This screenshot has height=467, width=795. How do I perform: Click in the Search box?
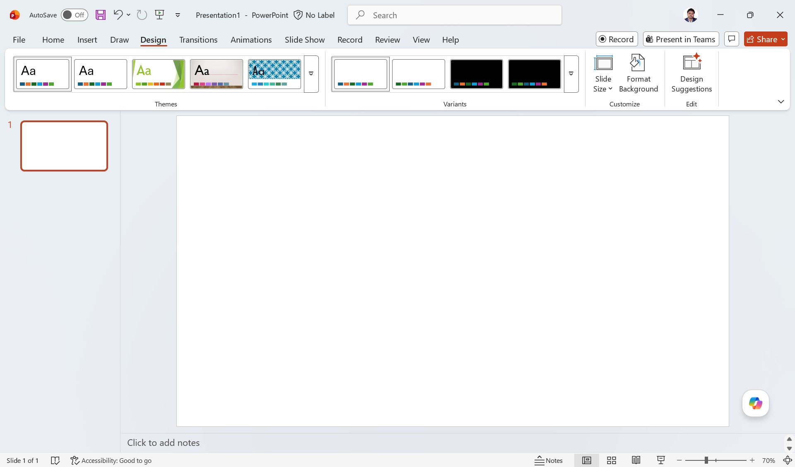pos(455,15)
